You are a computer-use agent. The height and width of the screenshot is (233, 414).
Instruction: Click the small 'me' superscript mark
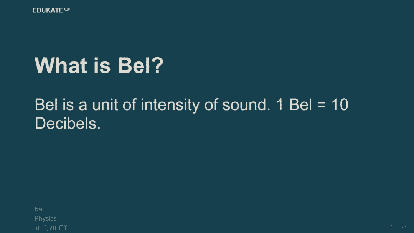point(67,9)
